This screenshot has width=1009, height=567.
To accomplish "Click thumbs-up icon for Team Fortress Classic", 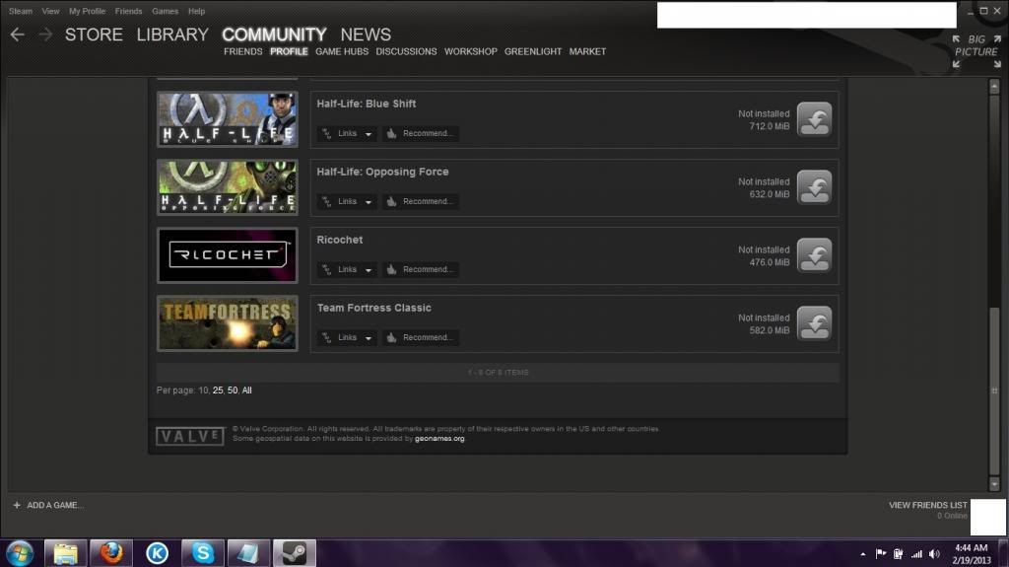I will tap(391, 337).
